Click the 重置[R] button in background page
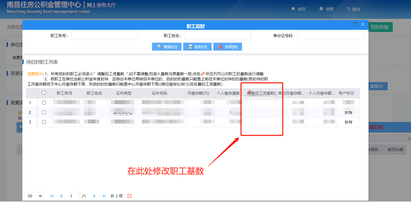411x202 pixels. (x=378, y=86)
